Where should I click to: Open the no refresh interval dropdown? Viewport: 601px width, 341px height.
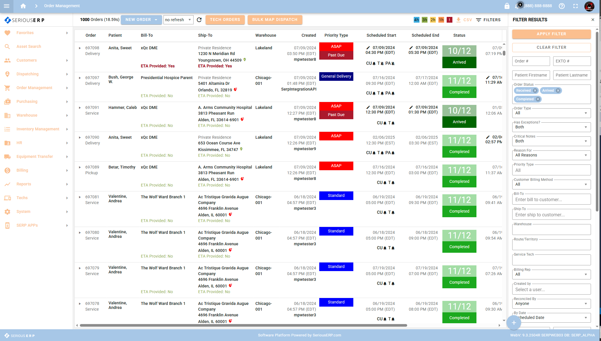coord(178,20)
